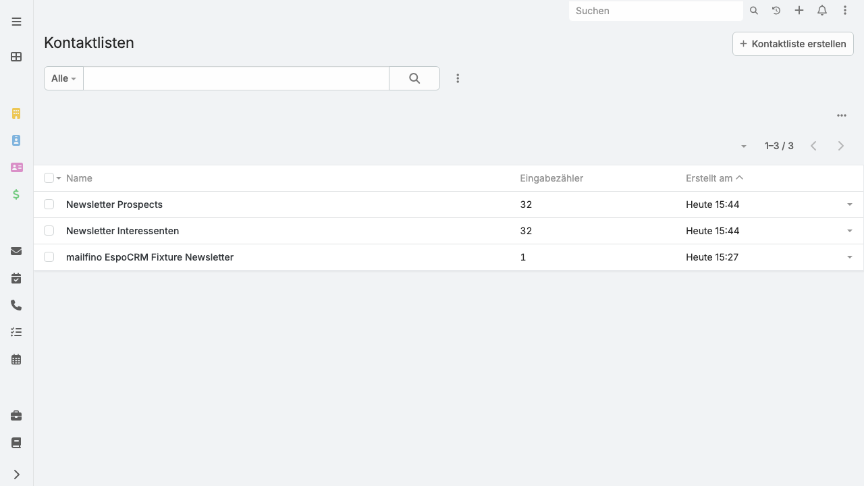
Task: Open Contacts via blue person badge icon
Action: point(16,140)
